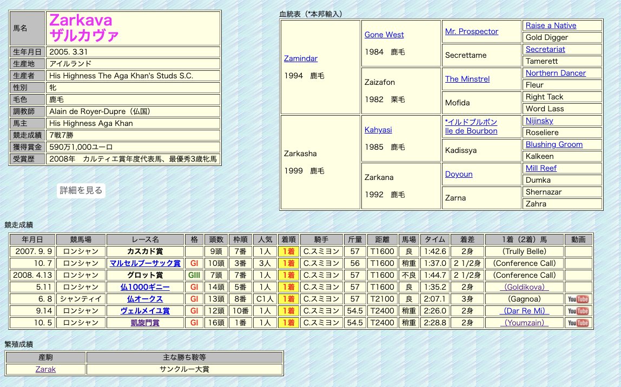
Task: Open the Dar Re Mi link
Action: [x=524, y=311]
